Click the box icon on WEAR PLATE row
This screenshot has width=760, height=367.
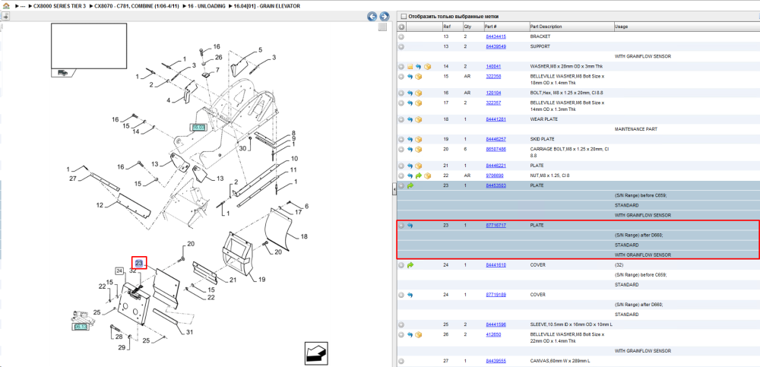point(418,119)
